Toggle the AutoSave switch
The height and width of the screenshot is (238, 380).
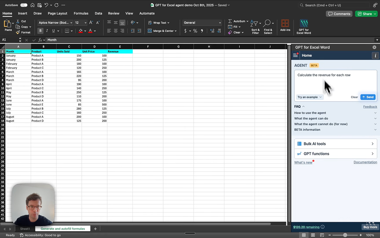(24, 5)
